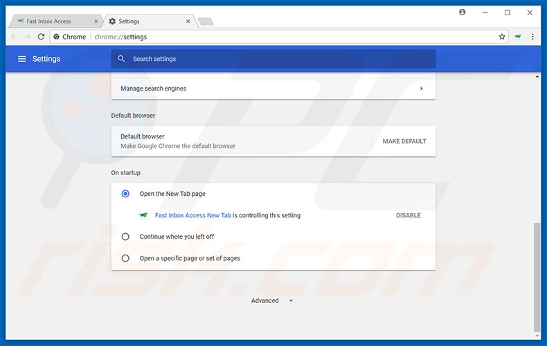Screen dimensions: 547x346
Task: Bookmark this page with the star icon
Action: (x=502, y=37)
